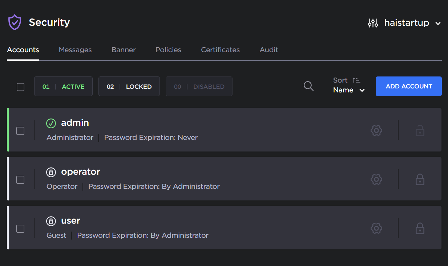Screen dimensions: 448x266
Task: Open the Sort by Name dropdown
Action: click(x=348, y=90)
